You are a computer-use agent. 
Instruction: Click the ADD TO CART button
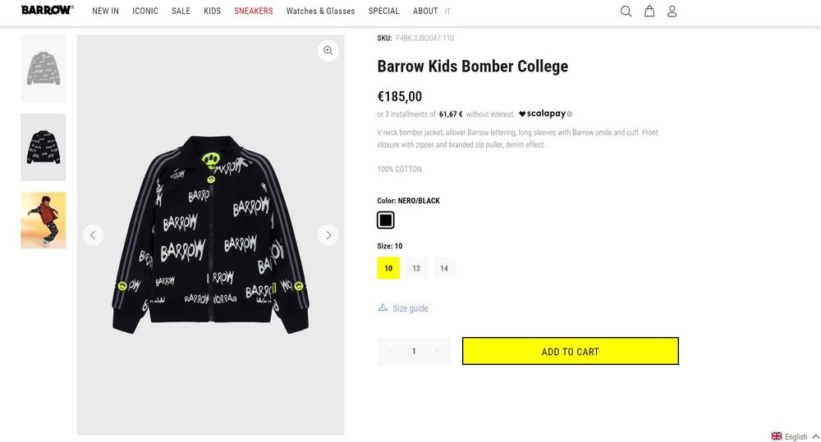click(x=570, y=352)
